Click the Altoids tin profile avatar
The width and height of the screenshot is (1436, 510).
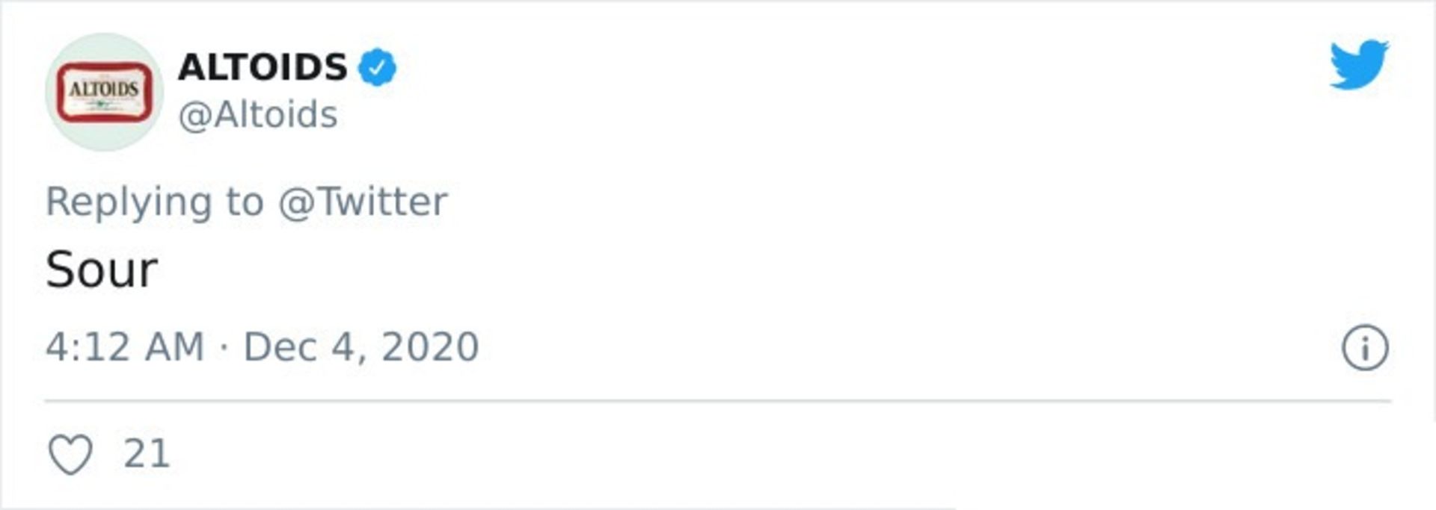pos(104,92)
